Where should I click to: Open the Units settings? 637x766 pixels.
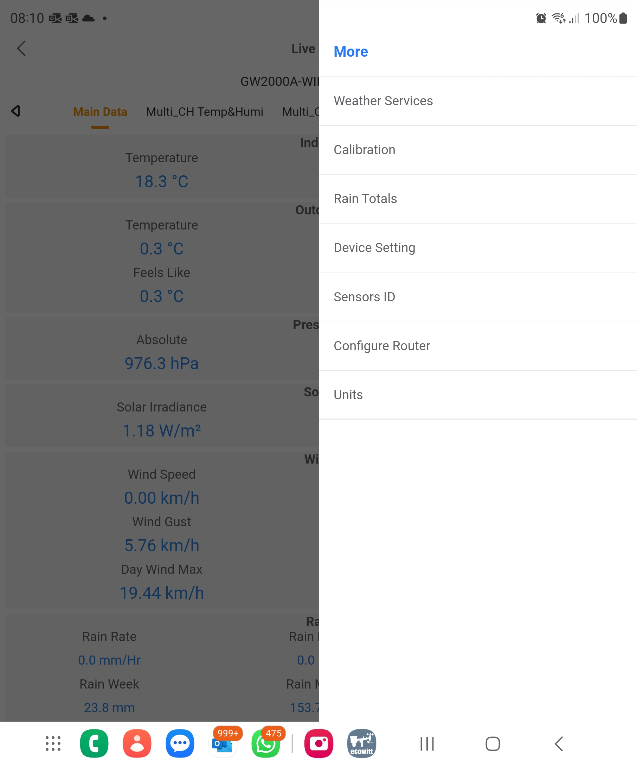click(348, 395)
